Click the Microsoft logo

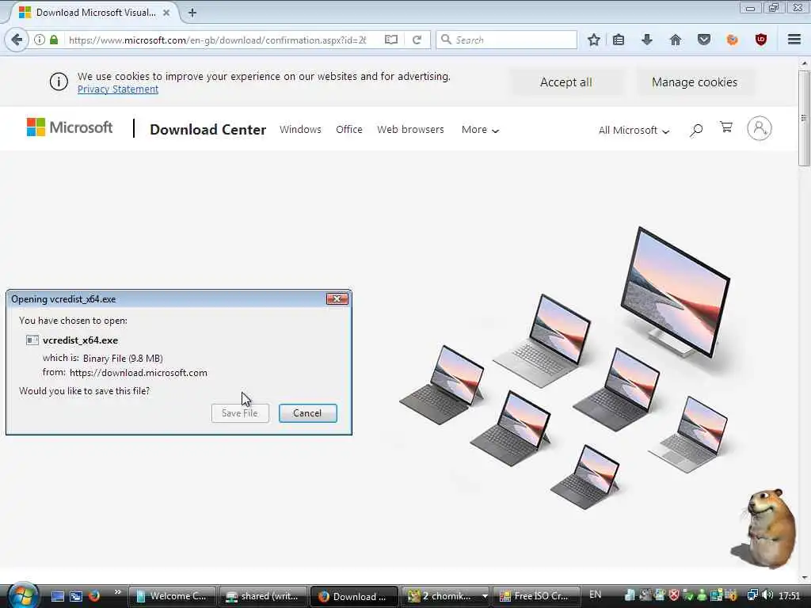click(x=70, y=127)
